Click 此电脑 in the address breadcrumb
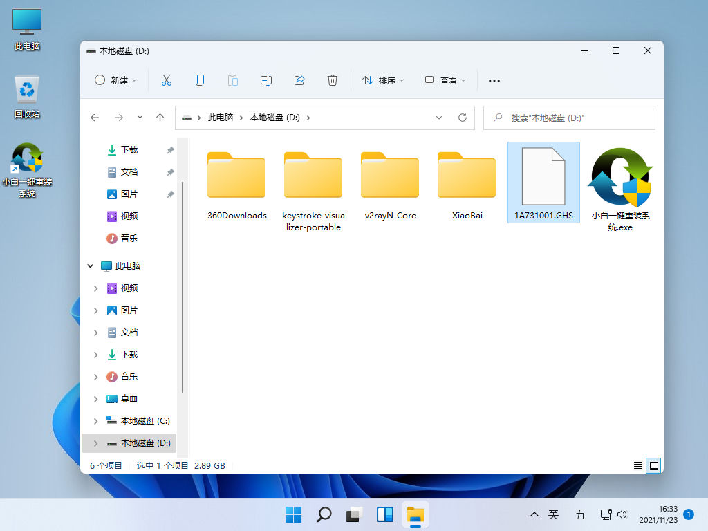The height and width of the screenshot is (531, 708). [220, 118]
